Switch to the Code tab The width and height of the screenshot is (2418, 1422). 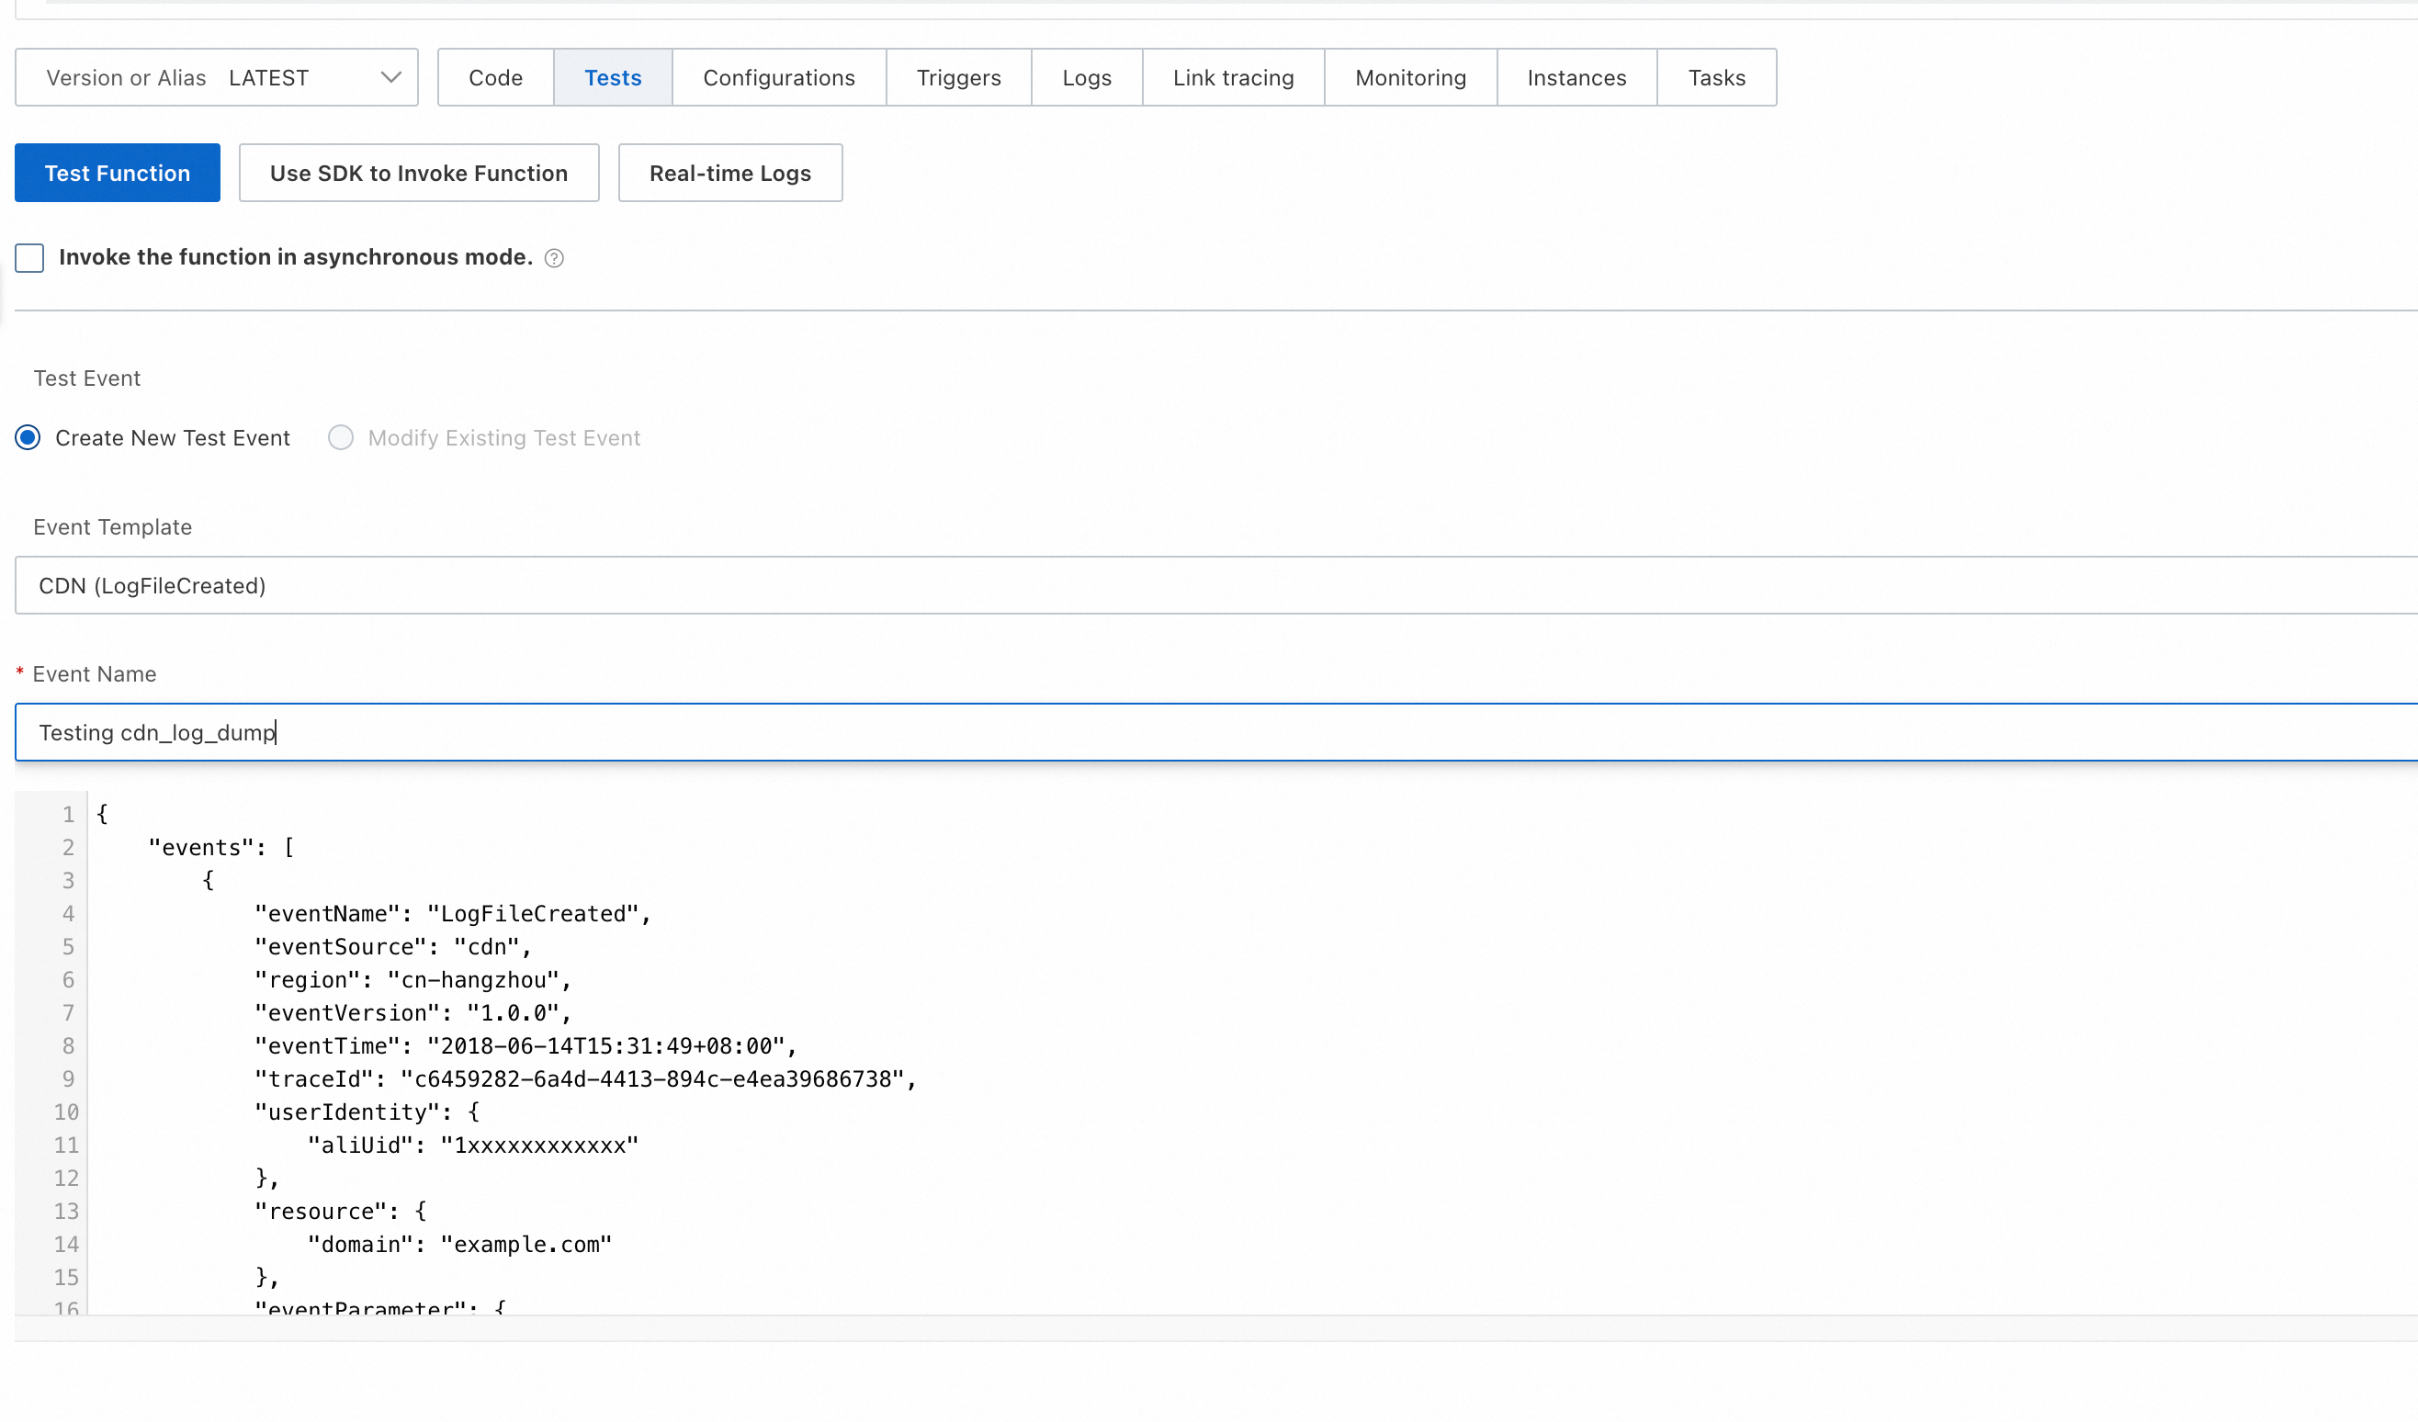(495, 78)
